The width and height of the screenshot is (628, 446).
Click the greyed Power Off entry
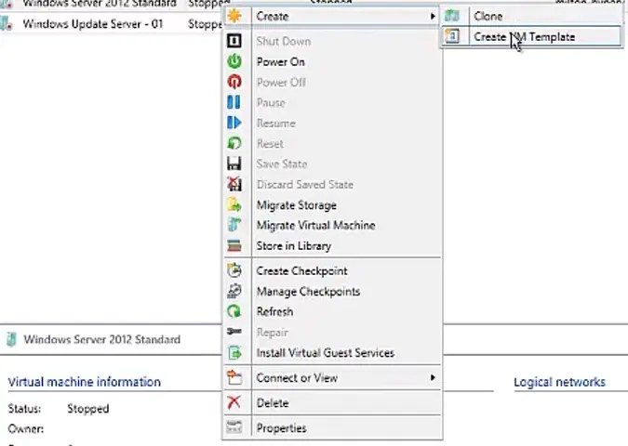click(x=332, y=82)
